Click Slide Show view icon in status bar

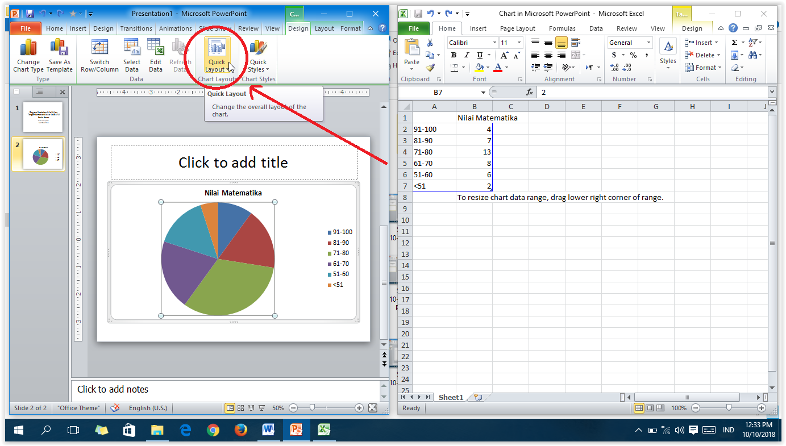(261, 408)
